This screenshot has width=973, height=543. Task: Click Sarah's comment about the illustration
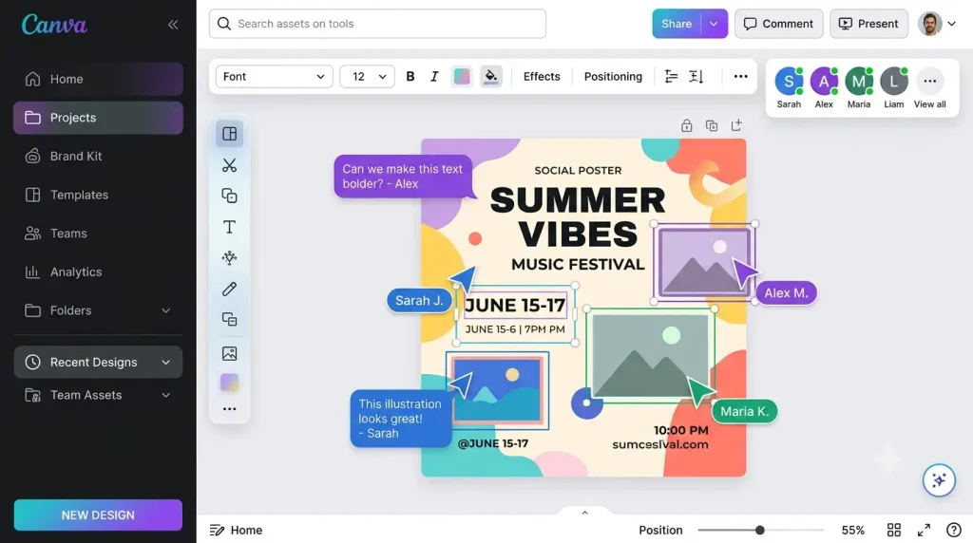click(401, 419)
